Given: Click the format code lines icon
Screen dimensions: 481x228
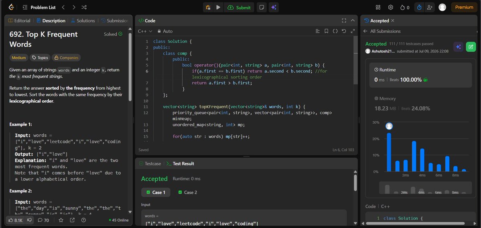Looking at the screenshot, I should point(317,31).
